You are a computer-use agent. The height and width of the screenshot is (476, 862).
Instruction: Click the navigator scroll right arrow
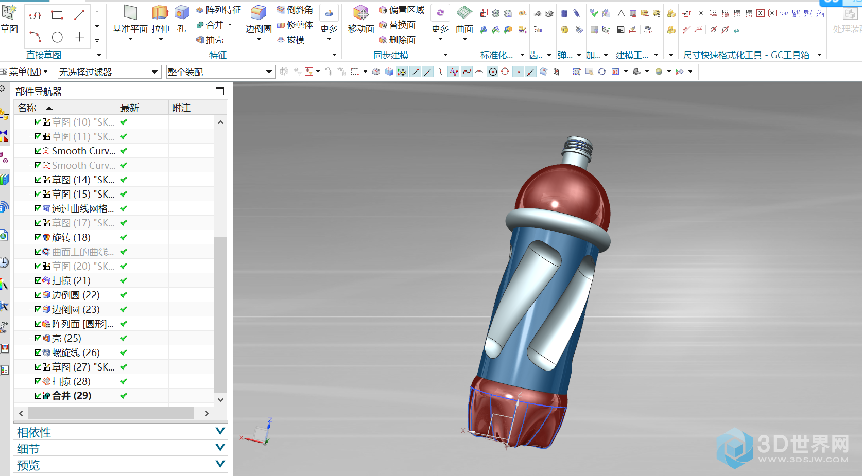pyautogui.click(x=206, y=413)
